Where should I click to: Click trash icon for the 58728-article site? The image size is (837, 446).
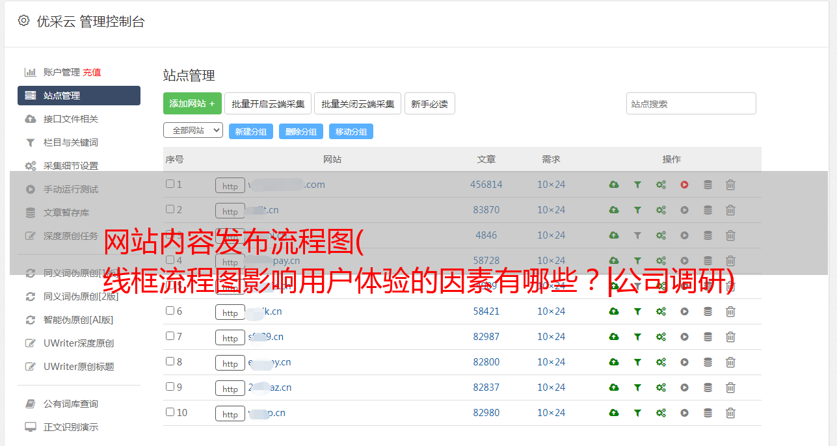tap(730, 261)
